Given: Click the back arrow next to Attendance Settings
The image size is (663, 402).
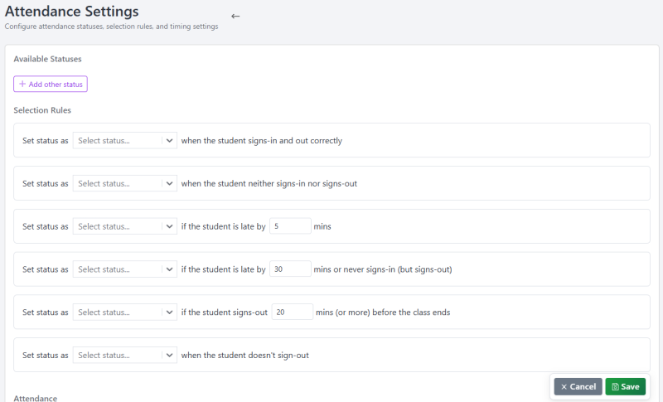Looking at the screenshot, I should point(235,16).
